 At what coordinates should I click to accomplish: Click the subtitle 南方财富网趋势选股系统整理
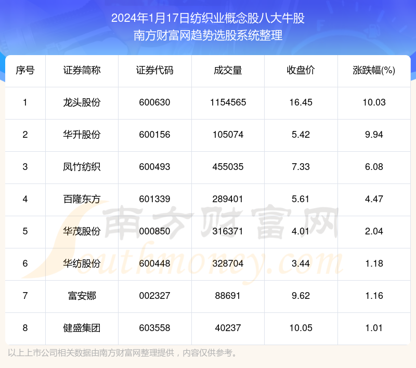click(208, 36)
